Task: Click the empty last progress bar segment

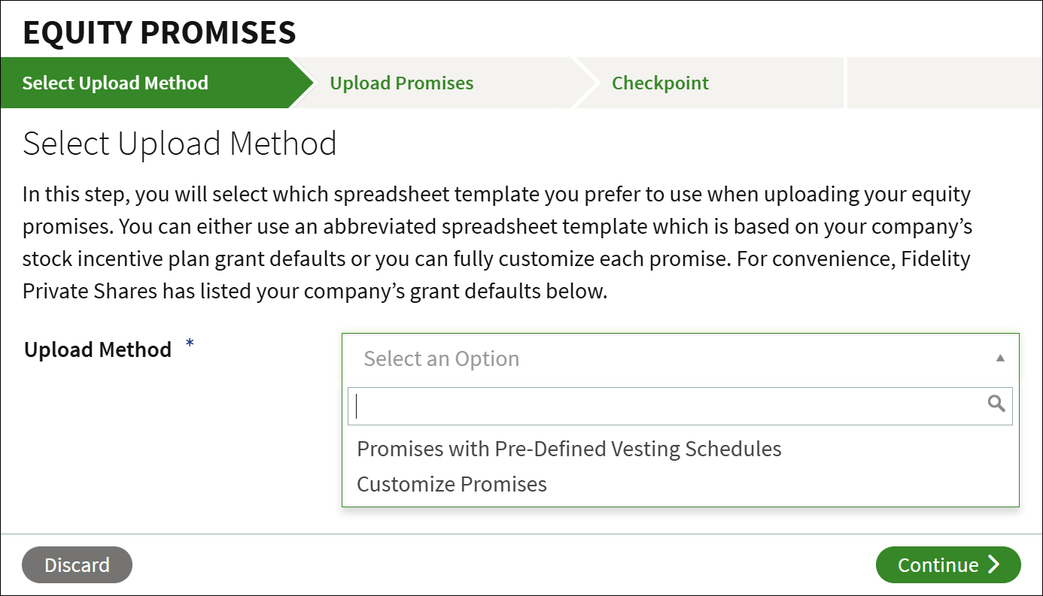Action: click(944, 83)
